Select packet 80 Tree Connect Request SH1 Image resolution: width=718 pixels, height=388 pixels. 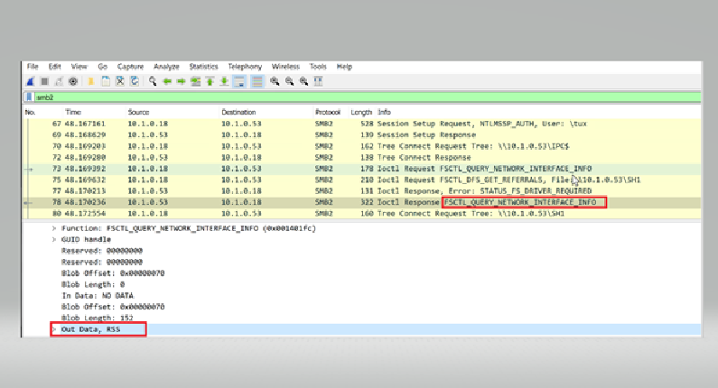click(362, 213)
